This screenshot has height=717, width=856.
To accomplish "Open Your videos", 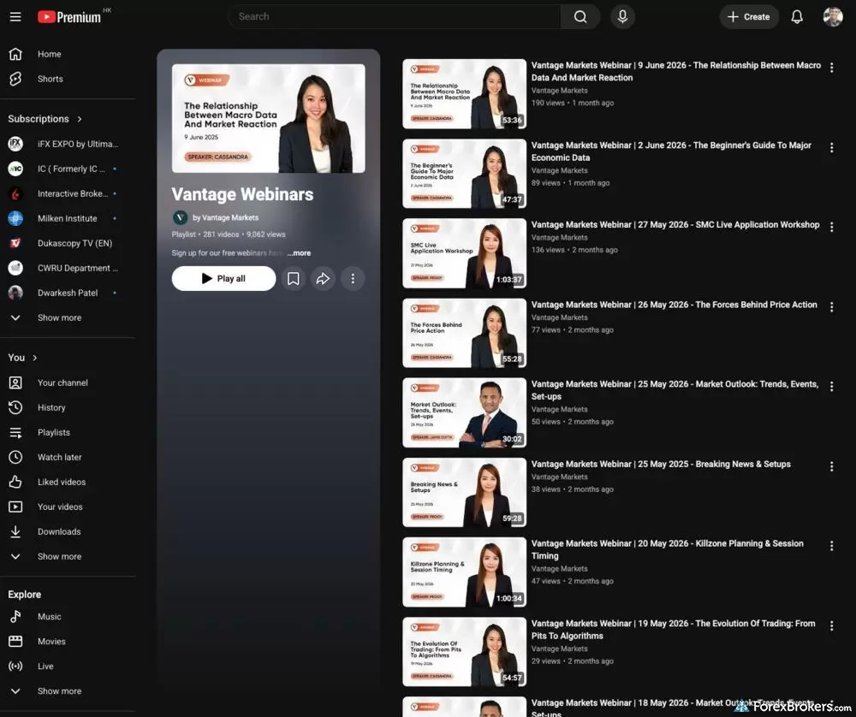I will pyautogui.click(x=68, y=507).
